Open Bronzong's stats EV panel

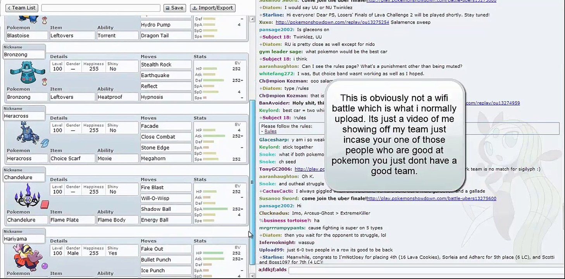220,80
